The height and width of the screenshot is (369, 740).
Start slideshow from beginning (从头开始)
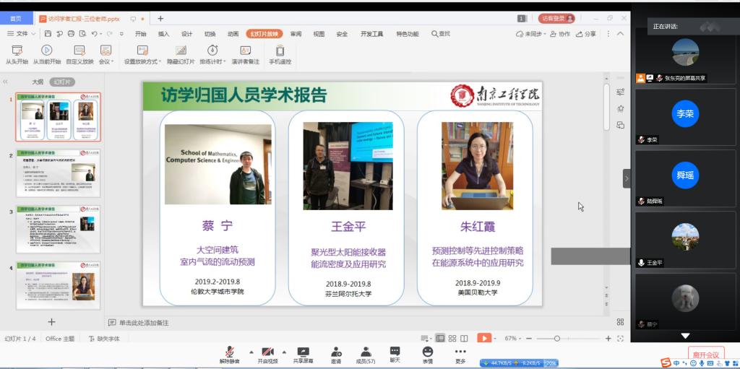click(17, 51)
